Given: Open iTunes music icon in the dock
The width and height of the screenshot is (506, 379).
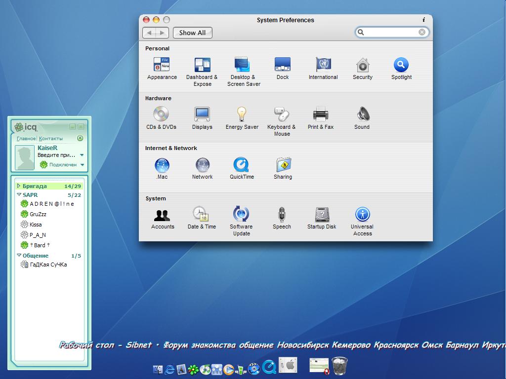Looking at the screenshot, I should (205, 369).
